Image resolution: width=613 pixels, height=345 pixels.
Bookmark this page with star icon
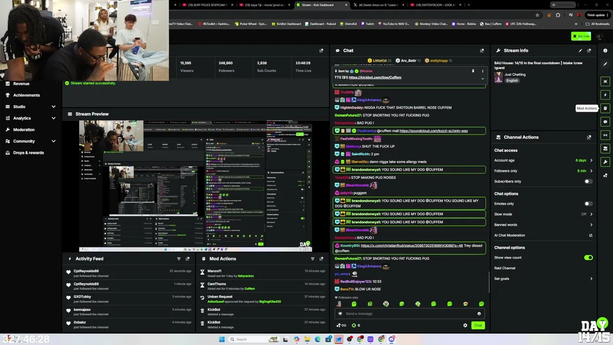click(537, 15)
